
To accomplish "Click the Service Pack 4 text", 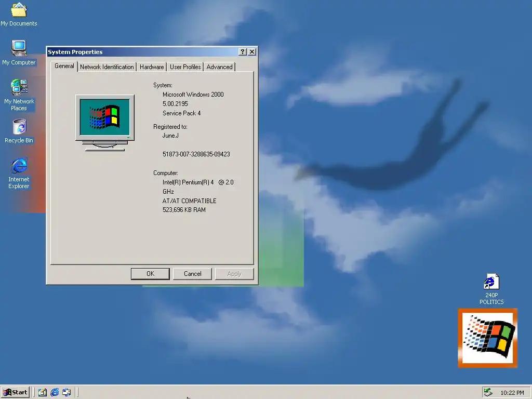I will [x=181, y=113].
